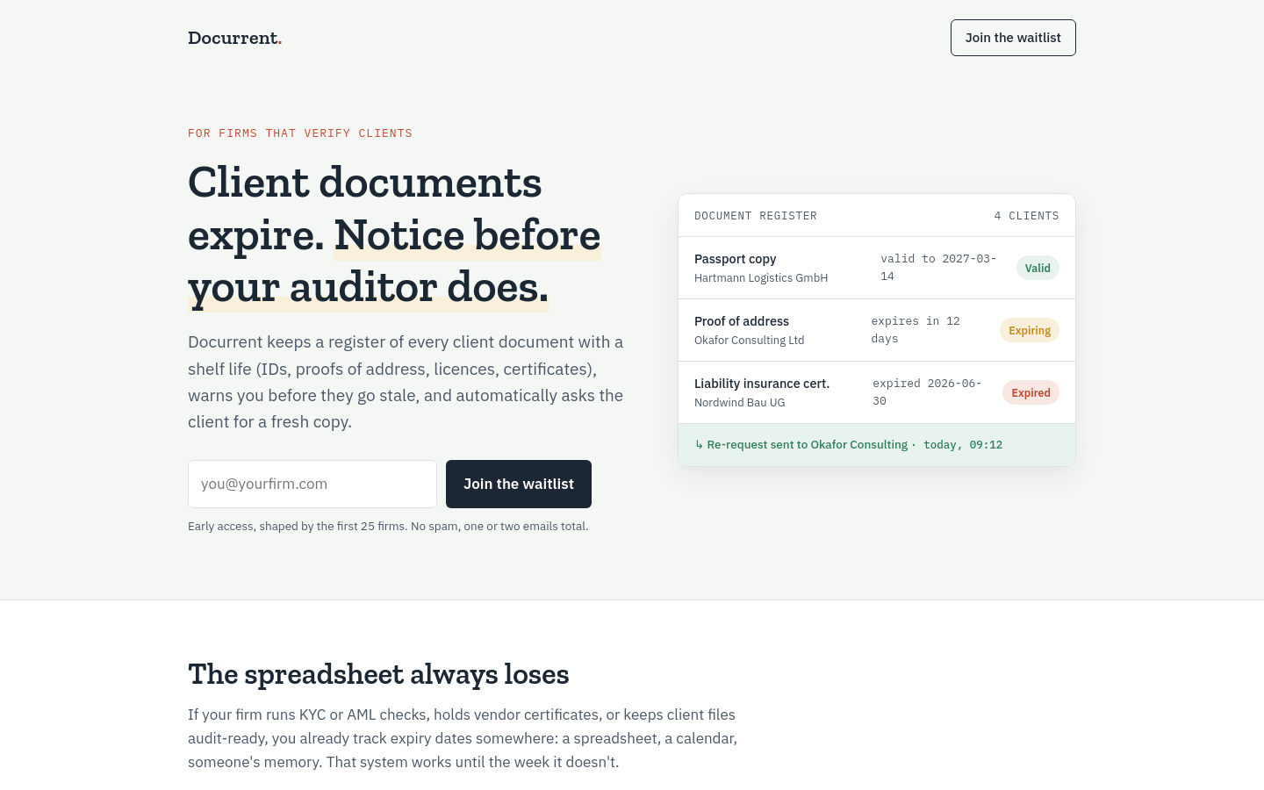Click the dark Join the waitlist button
Image resolution: width=1264 pixels, height=790 pixels.
(x=519, y=484)
